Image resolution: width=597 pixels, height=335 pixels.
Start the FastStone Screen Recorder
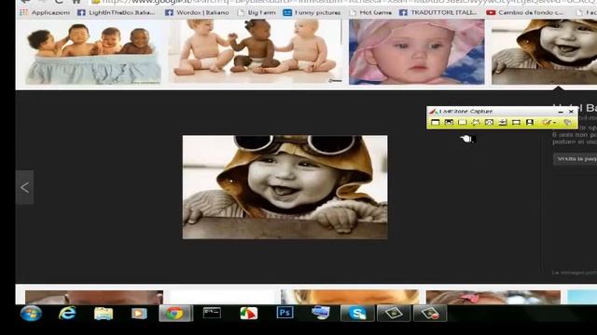coord(530,122)
